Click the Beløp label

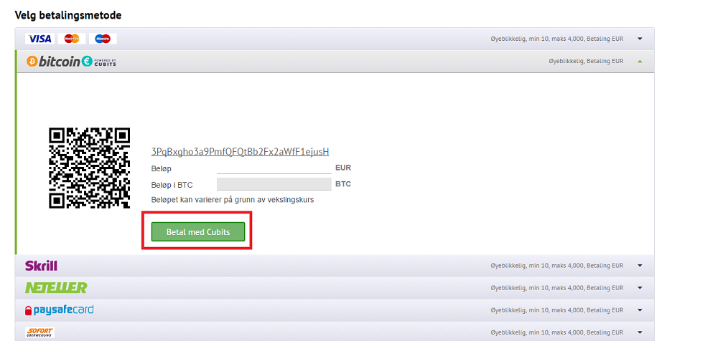coord(161,168)
